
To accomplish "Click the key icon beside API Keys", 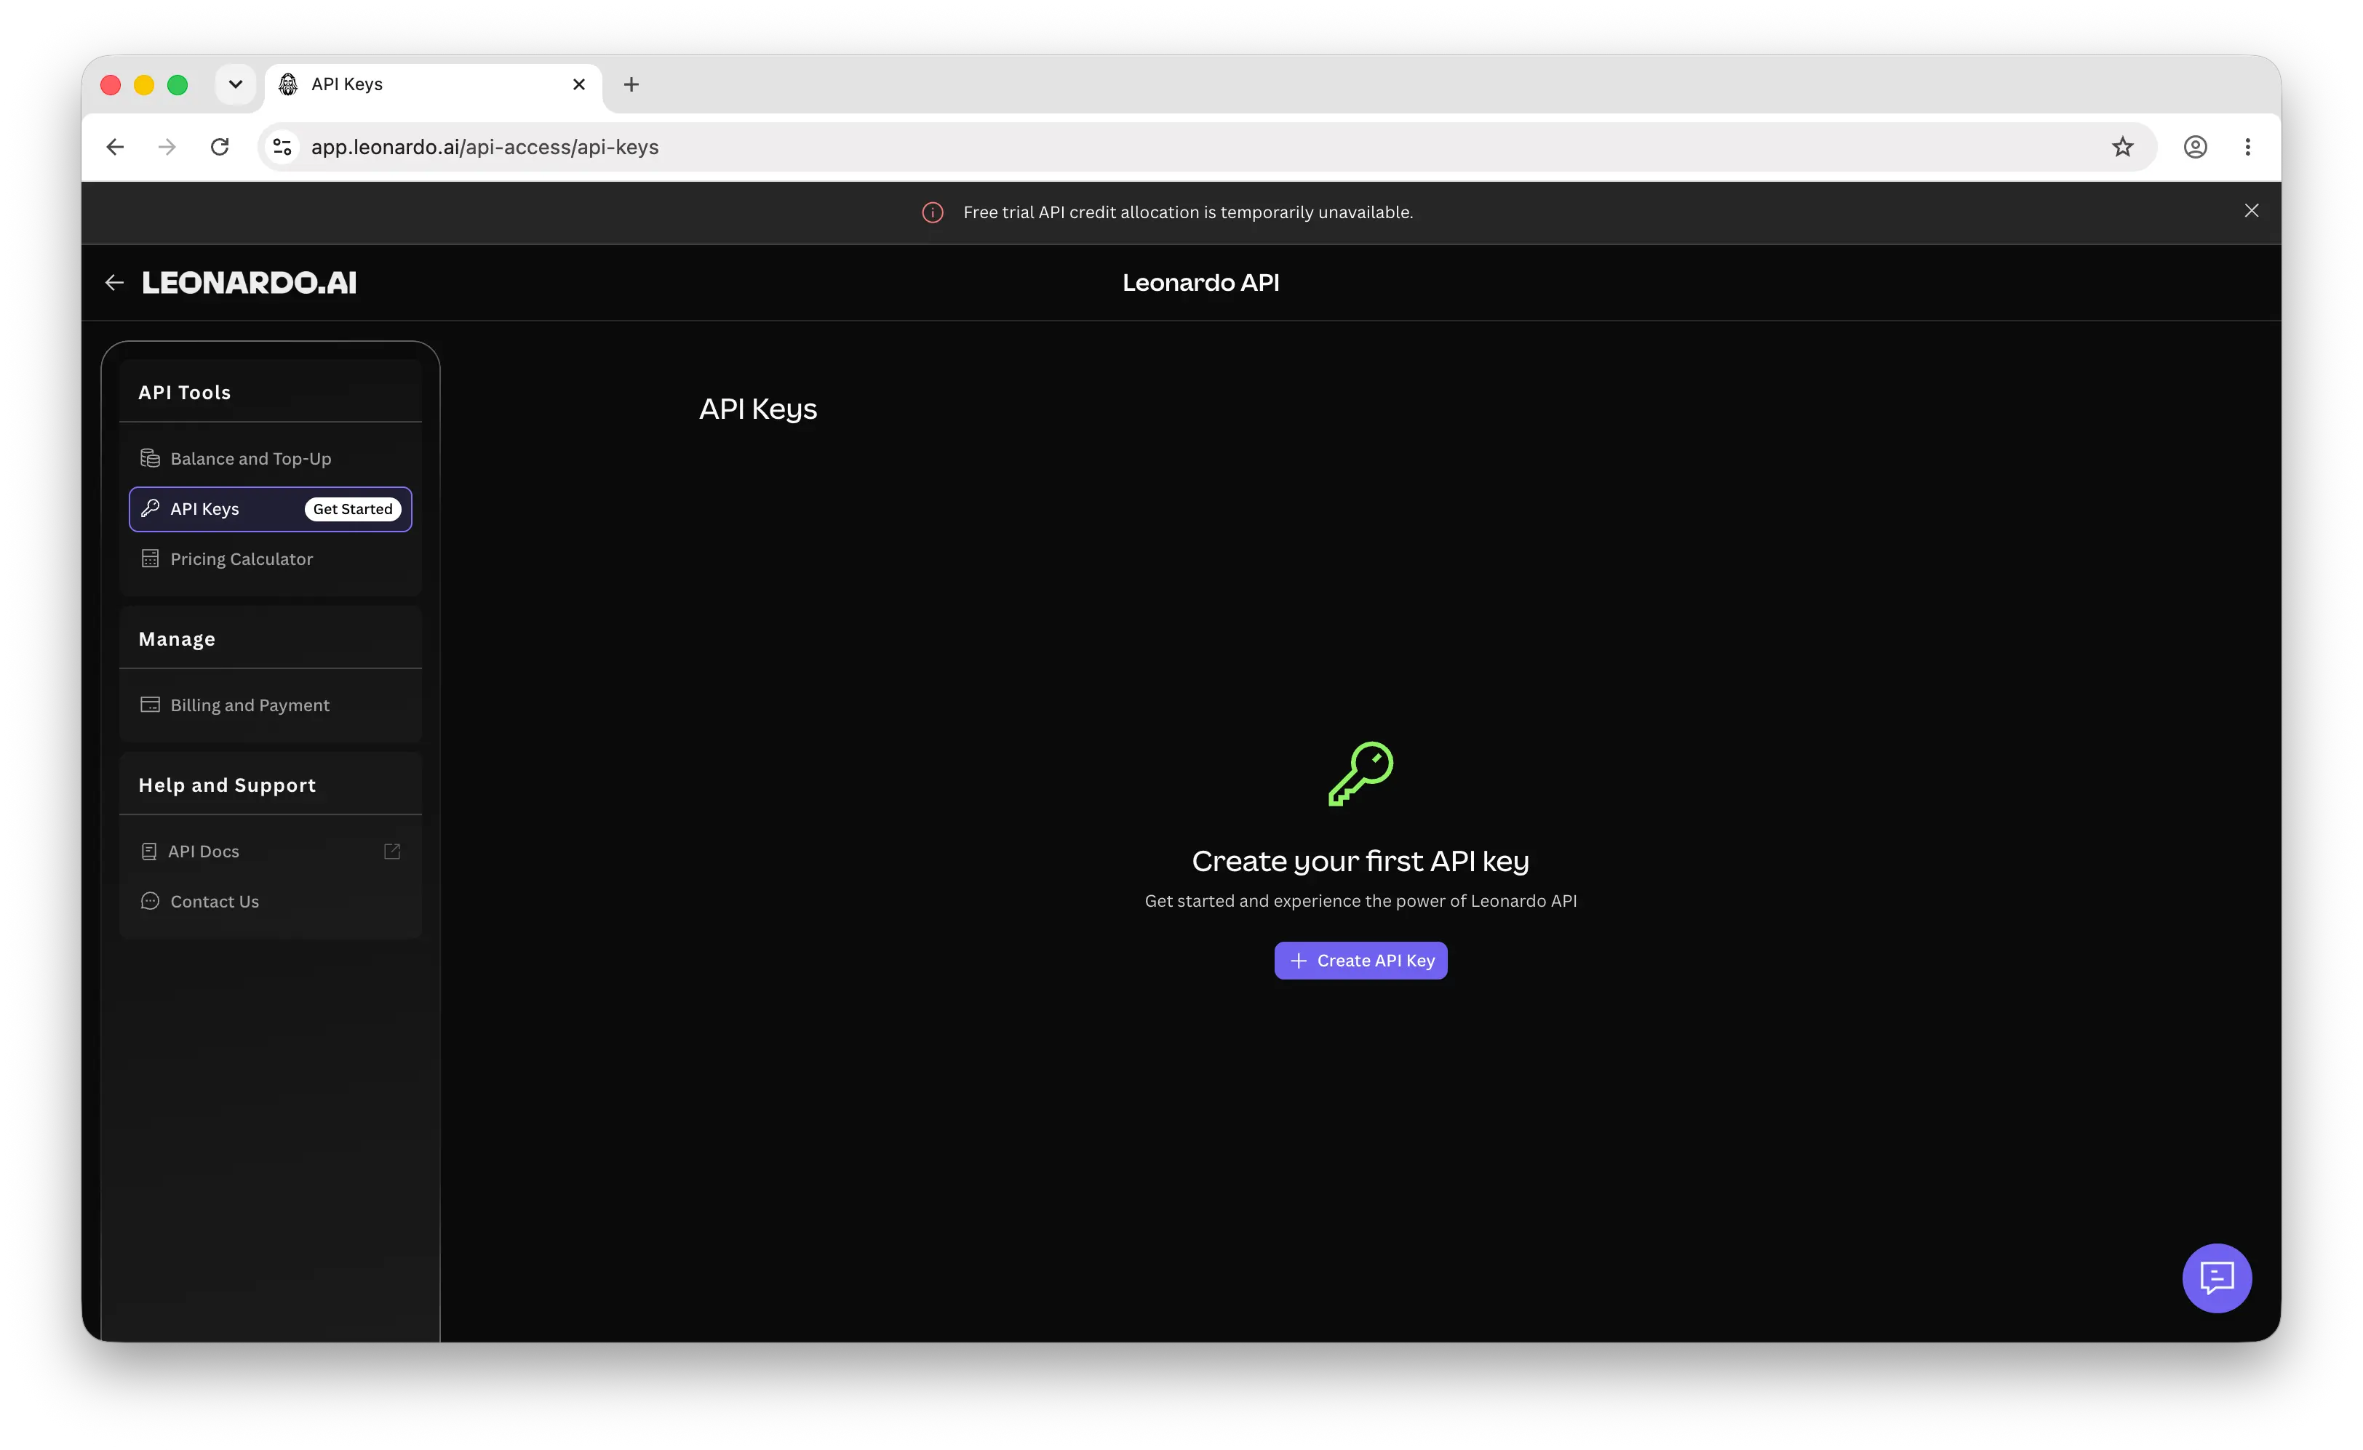I will tap(150, 508).
